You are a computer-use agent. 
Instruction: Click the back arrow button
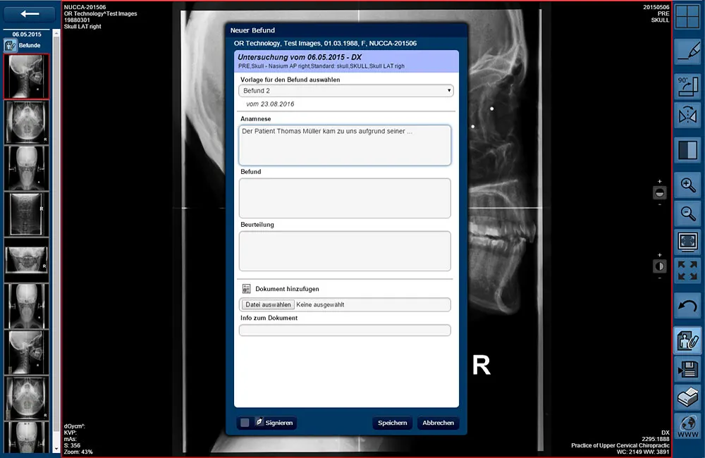[30, 13]
